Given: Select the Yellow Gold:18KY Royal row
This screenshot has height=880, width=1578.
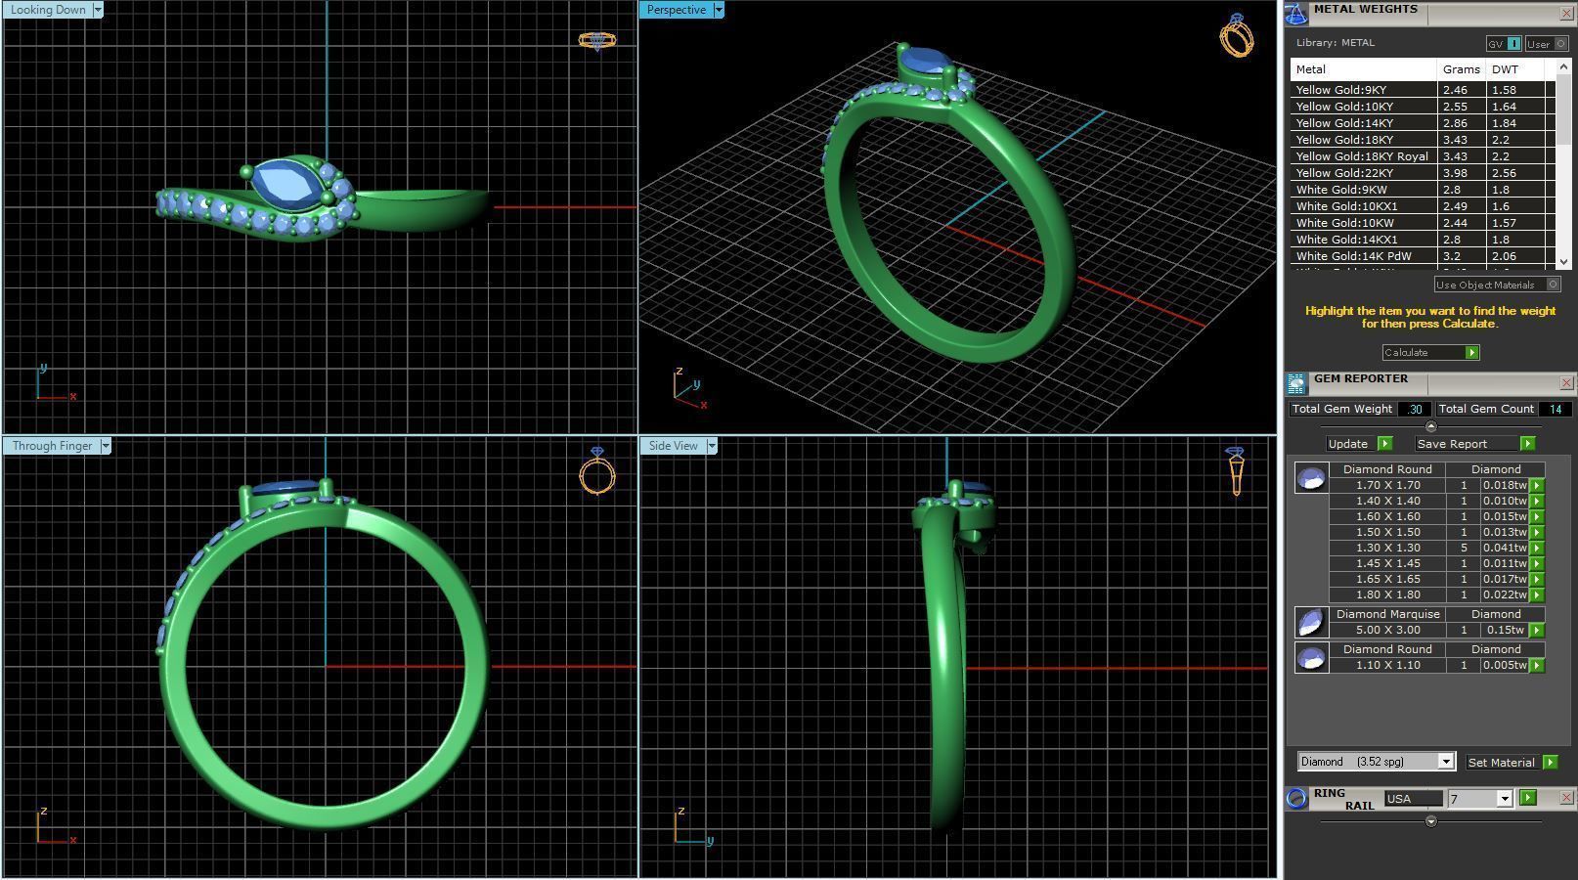Looking at the screenshot, I should (x=1423, y=156).
